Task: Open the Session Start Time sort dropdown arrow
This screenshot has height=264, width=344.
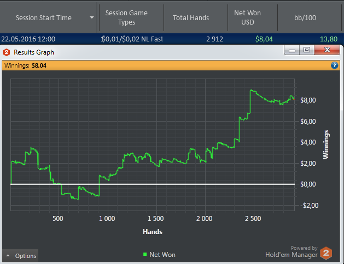Action: coord(92,17)
